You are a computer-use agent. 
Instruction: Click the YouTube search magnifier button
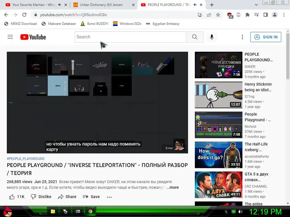195,37
